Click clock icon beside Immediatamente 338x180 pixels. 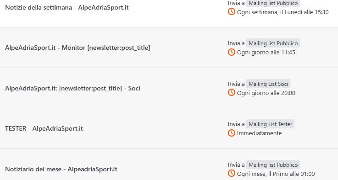(232, 133)
